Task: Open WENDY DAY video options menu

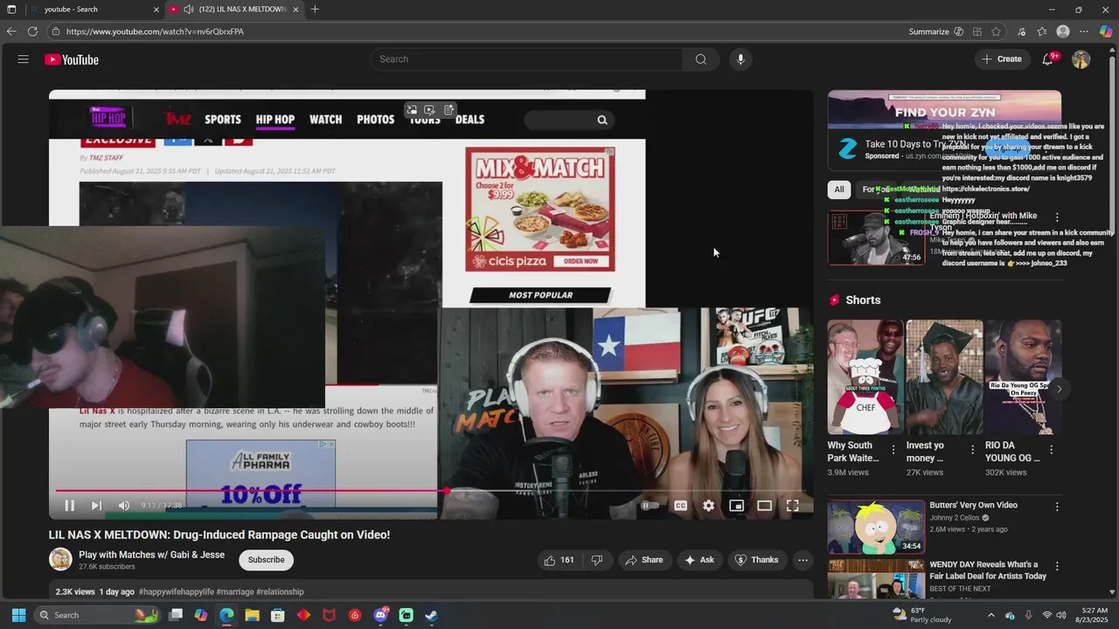Action: tap(1057, 566)
